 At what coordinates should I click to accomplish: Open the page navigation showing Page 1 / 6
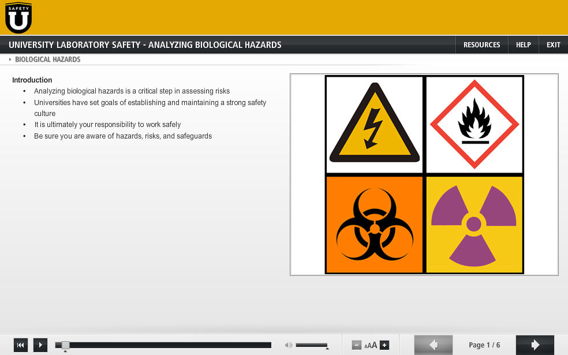coord(484,345)
